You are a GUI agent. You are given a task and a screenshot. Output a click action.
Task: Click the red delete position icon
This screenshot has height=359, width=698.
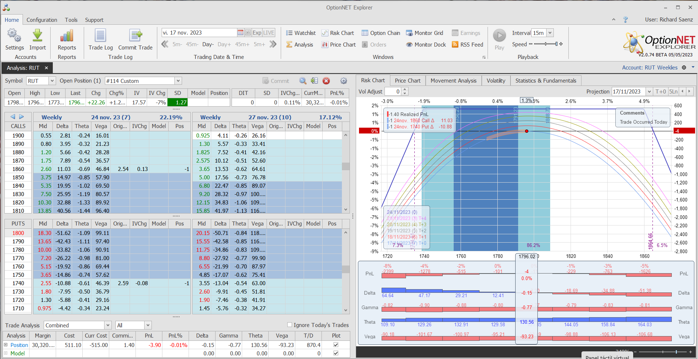(326, 81)
